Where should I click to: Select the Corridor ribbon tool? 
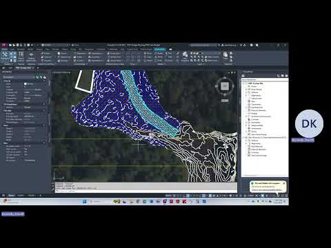click(79, 61)
